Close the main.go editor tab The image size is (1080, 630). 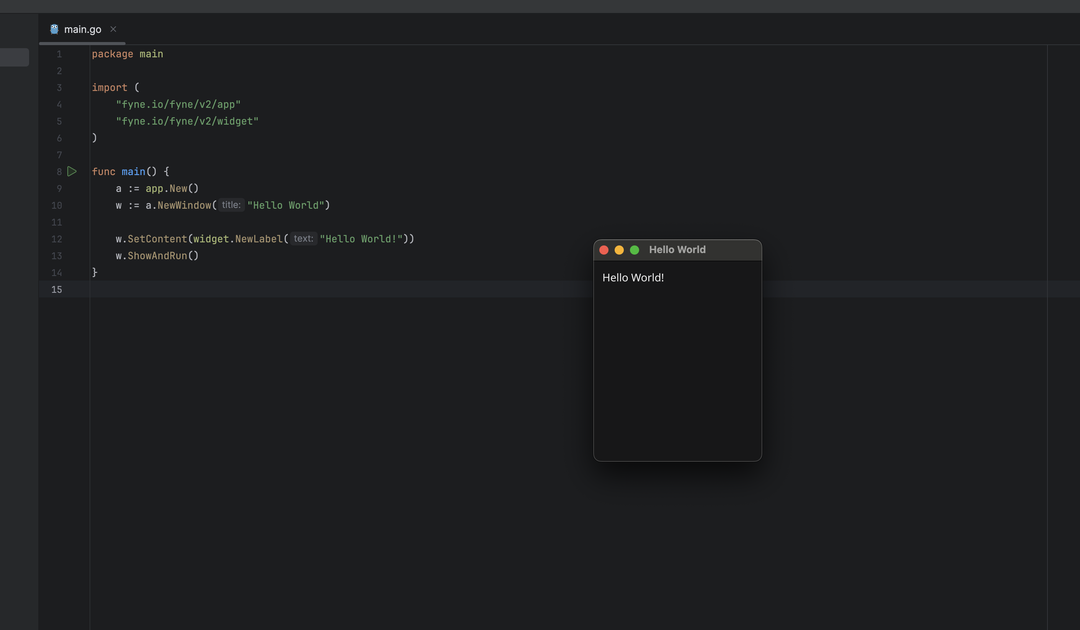pyautogui.click(x=113, y=29)
